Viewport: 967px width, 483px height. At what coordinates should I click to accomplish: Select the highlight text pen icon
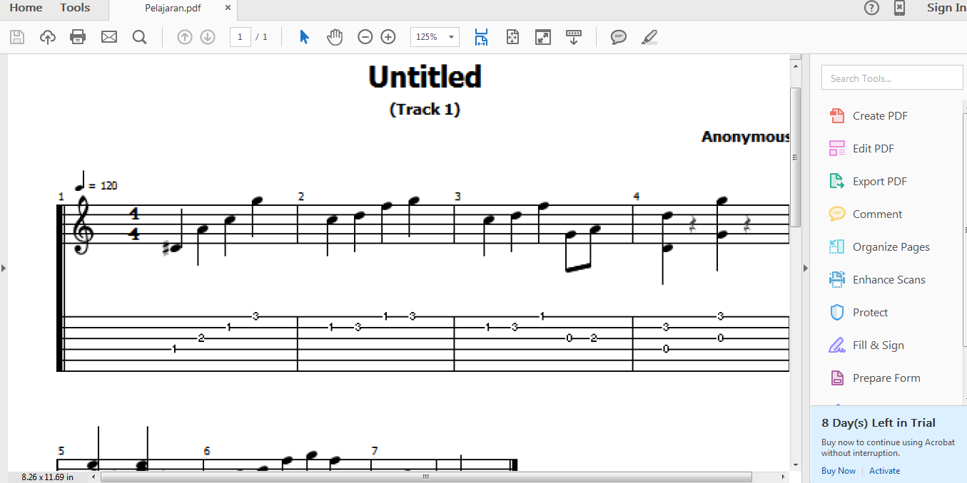pyautogui.click(x=649, y=37)
